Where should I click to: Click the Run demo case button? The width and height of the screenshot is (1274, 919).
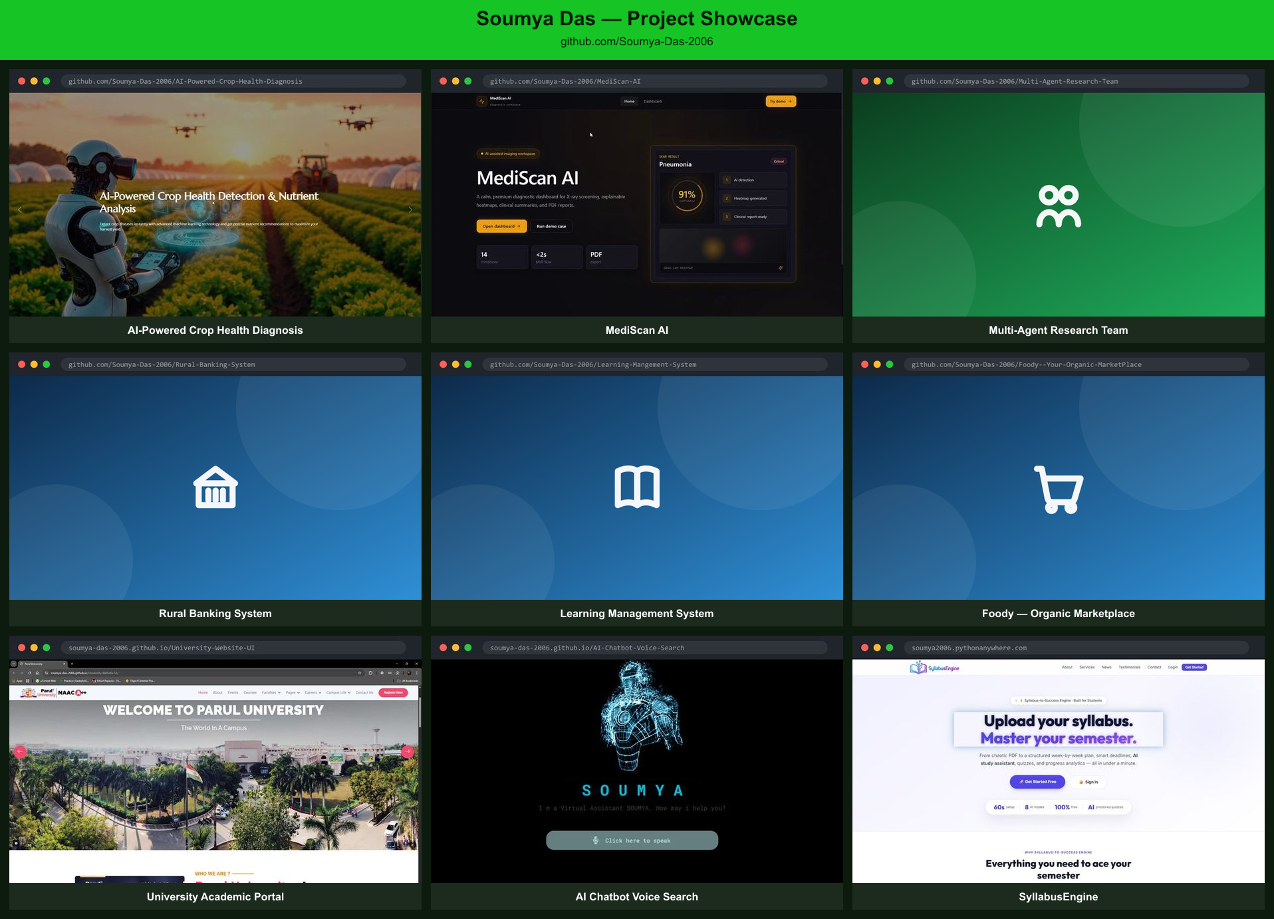[x=551, y=226]
